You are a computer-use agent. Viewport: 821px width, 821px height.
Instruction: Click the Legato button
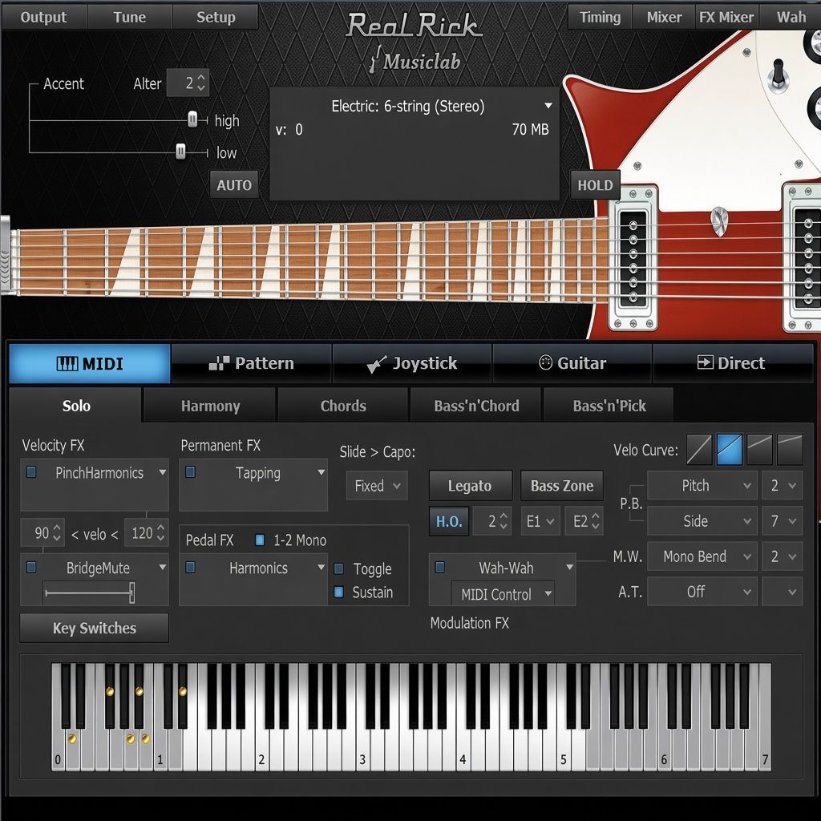click(x=470, y=486)
